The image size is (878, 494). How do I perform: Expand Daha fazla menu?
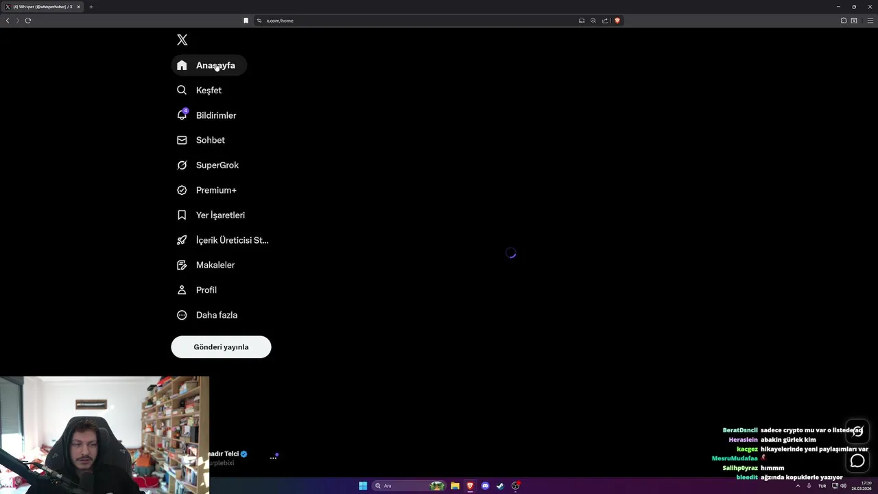(207, 315)
